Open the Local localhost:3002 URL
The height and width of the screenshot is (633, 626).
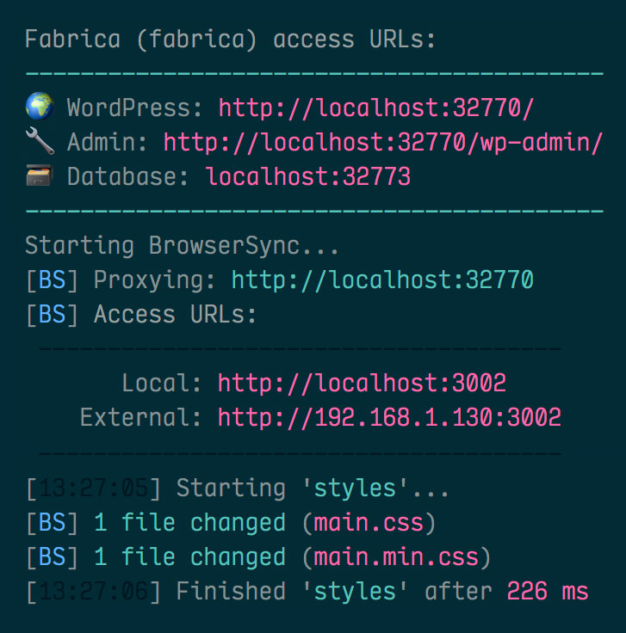(362, 384)
